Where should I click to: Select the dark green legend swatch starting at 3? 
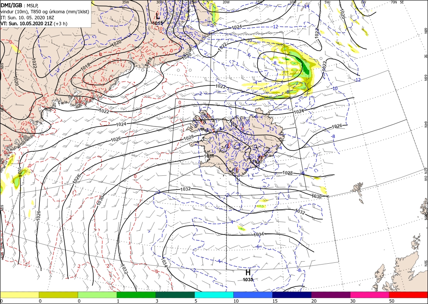pyautogui.click(x=175, y=295)
